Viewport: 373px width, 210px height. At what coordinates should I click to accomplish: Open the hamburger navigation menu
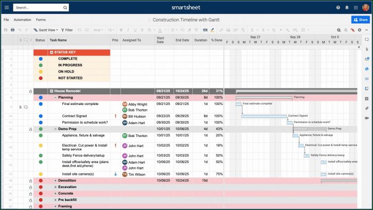click(6, 7)
